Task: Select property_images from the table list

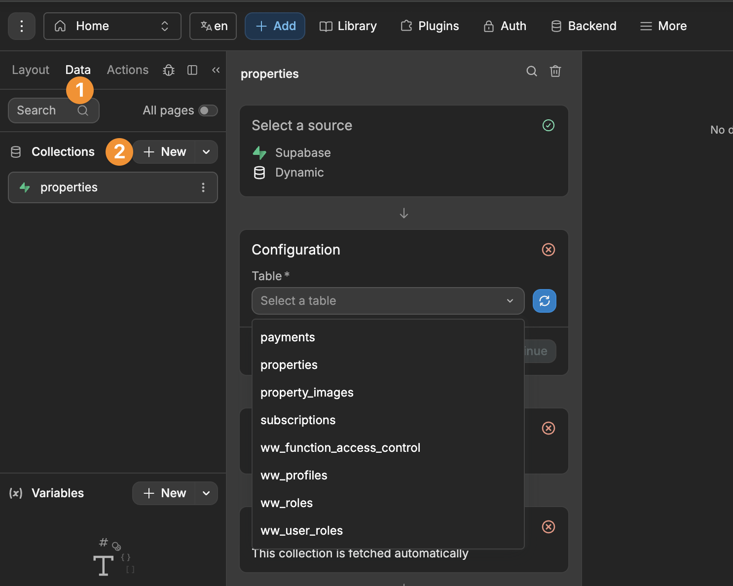Action: coord(307,393)
